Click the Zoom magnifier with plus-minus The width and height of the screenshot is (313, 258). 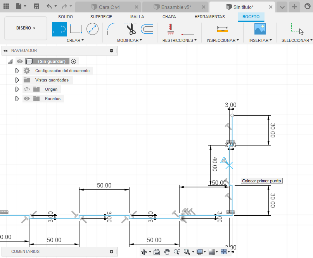[176, 252]
